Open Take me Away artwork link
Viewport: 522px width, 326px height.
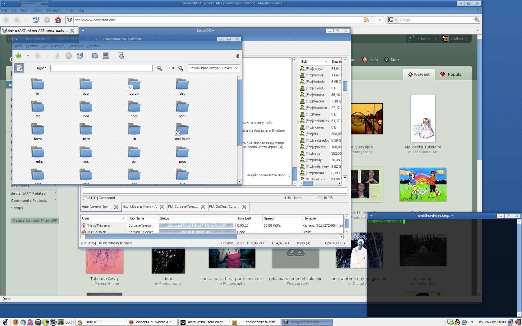104,279
